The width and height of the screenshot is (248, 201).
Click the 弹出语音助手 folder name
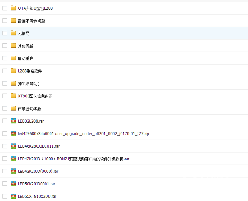29,83
